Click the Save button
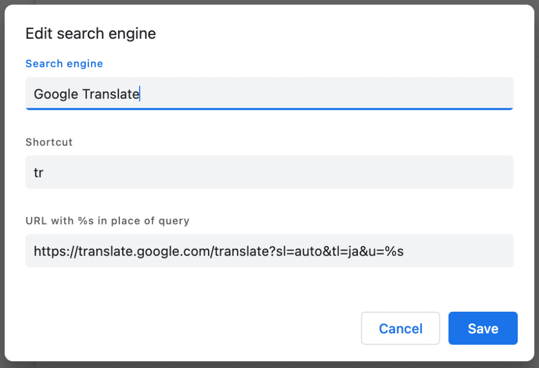Screen dimensions: 539x368 (483, 329)
